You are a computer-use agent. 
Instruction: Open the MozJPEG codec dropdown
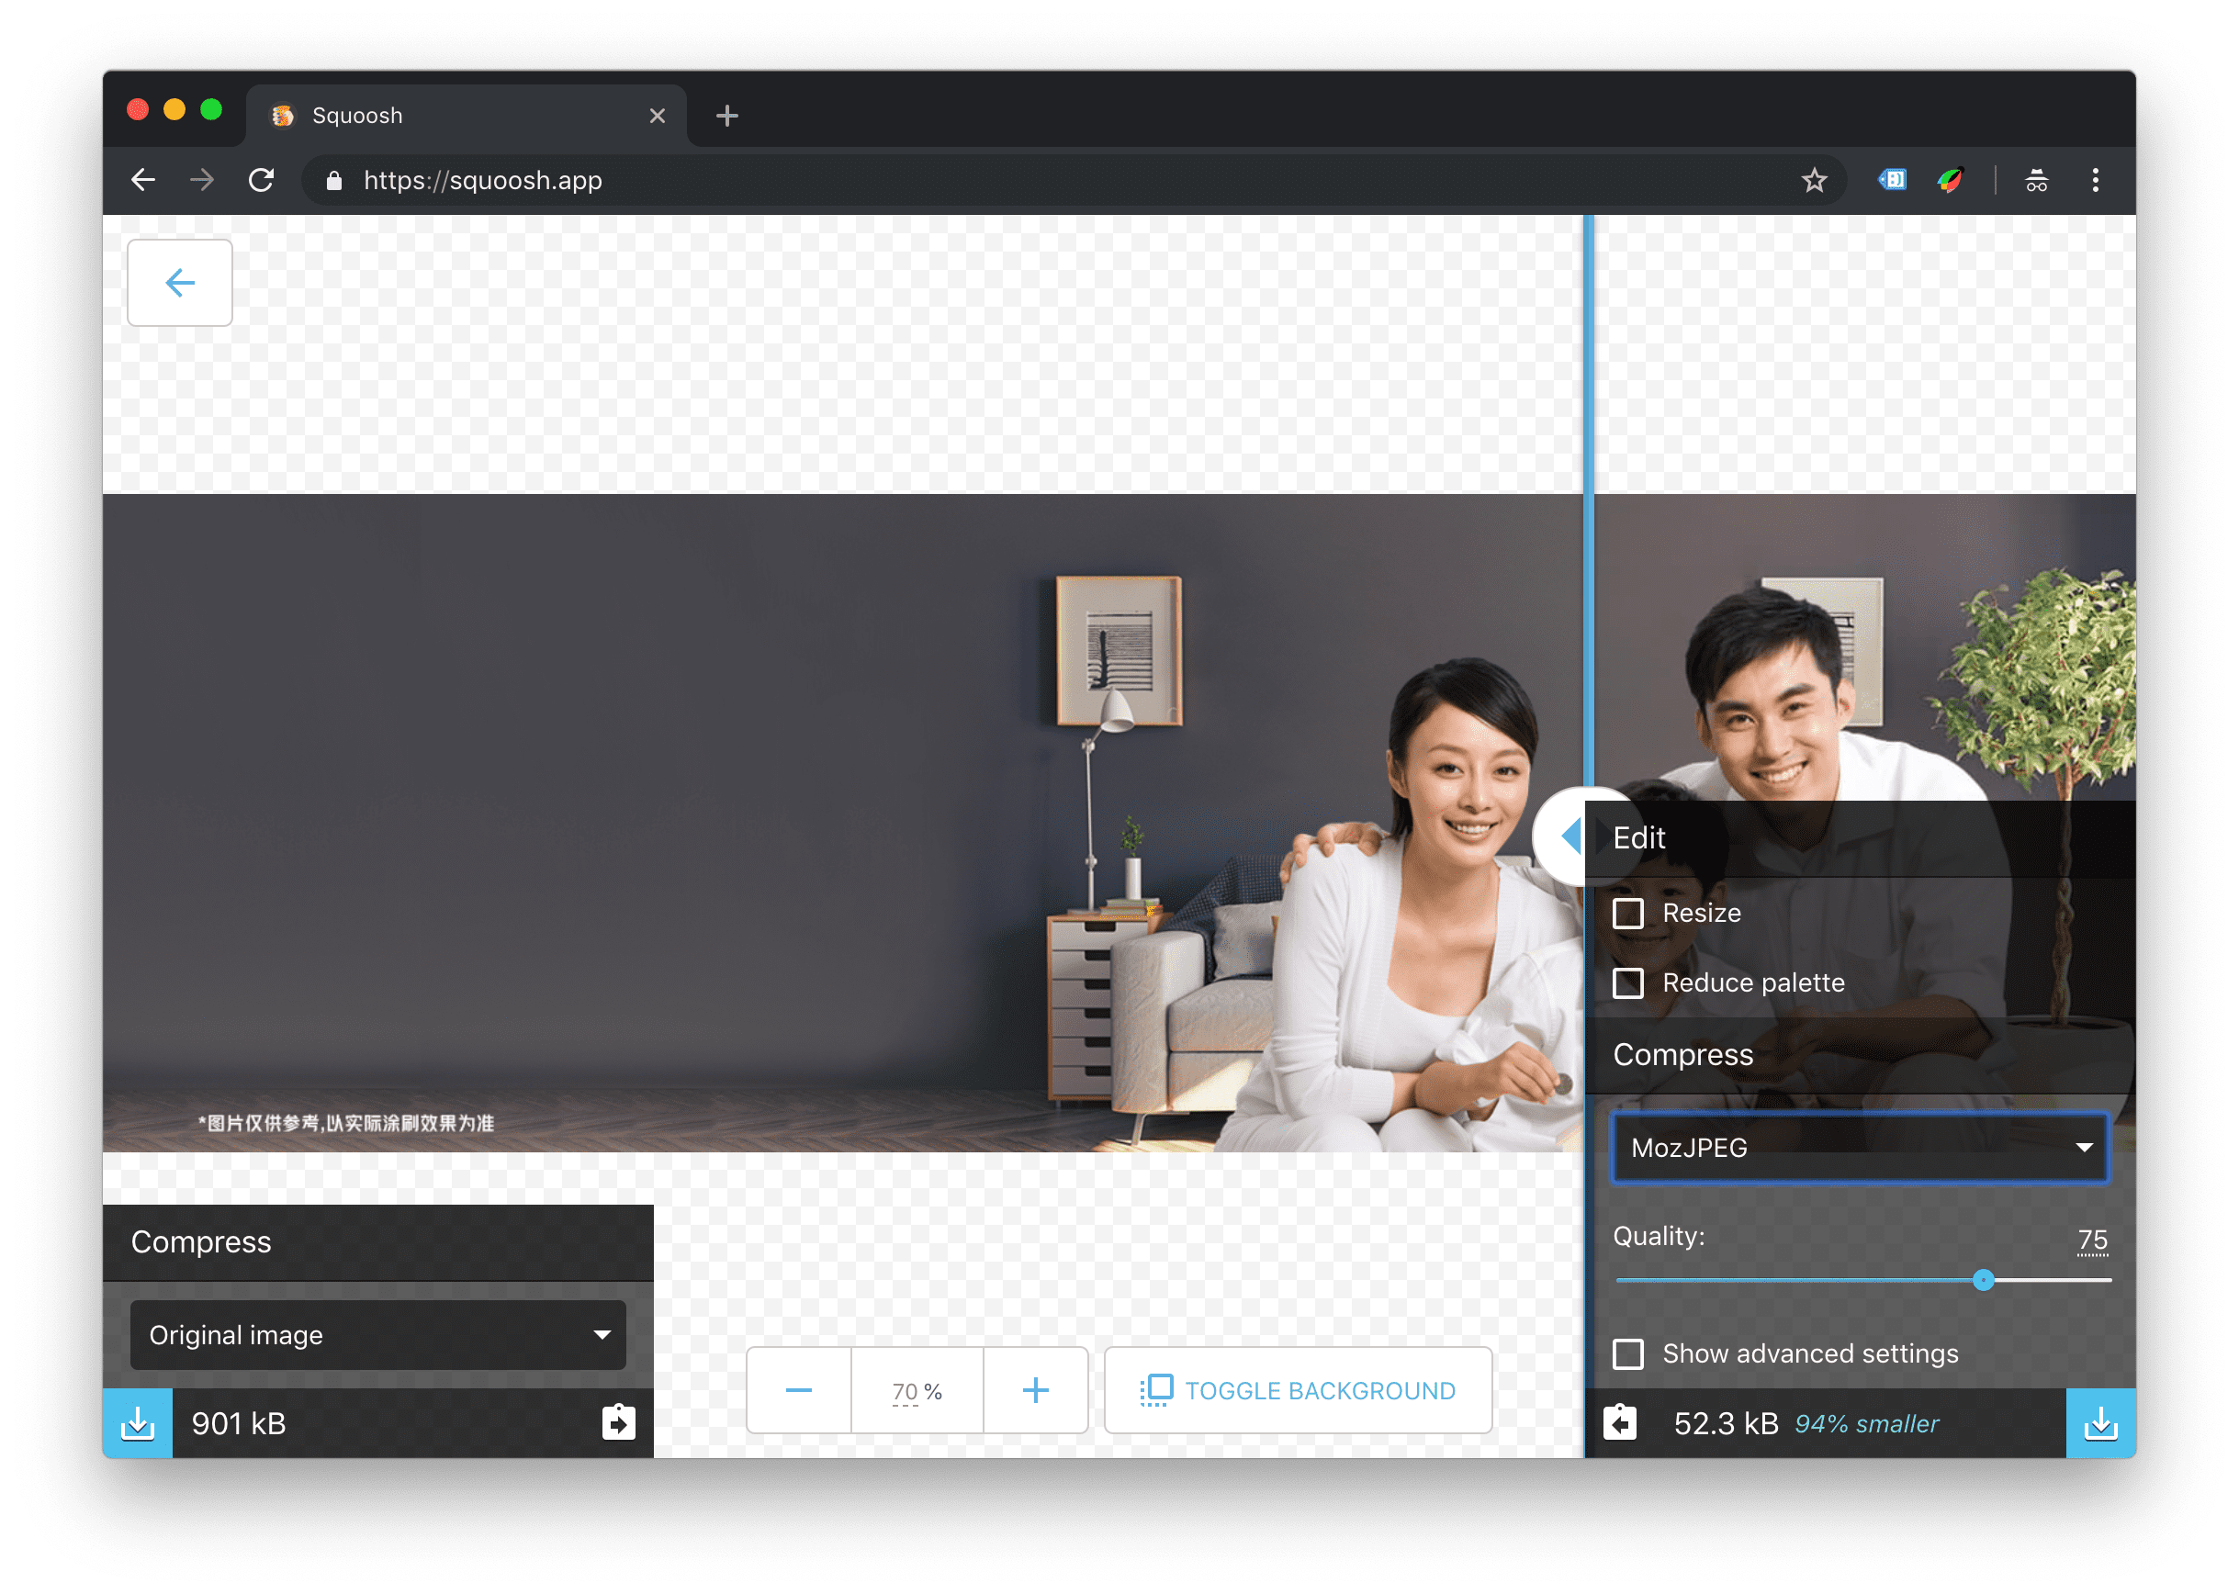click(1859, 1148)
